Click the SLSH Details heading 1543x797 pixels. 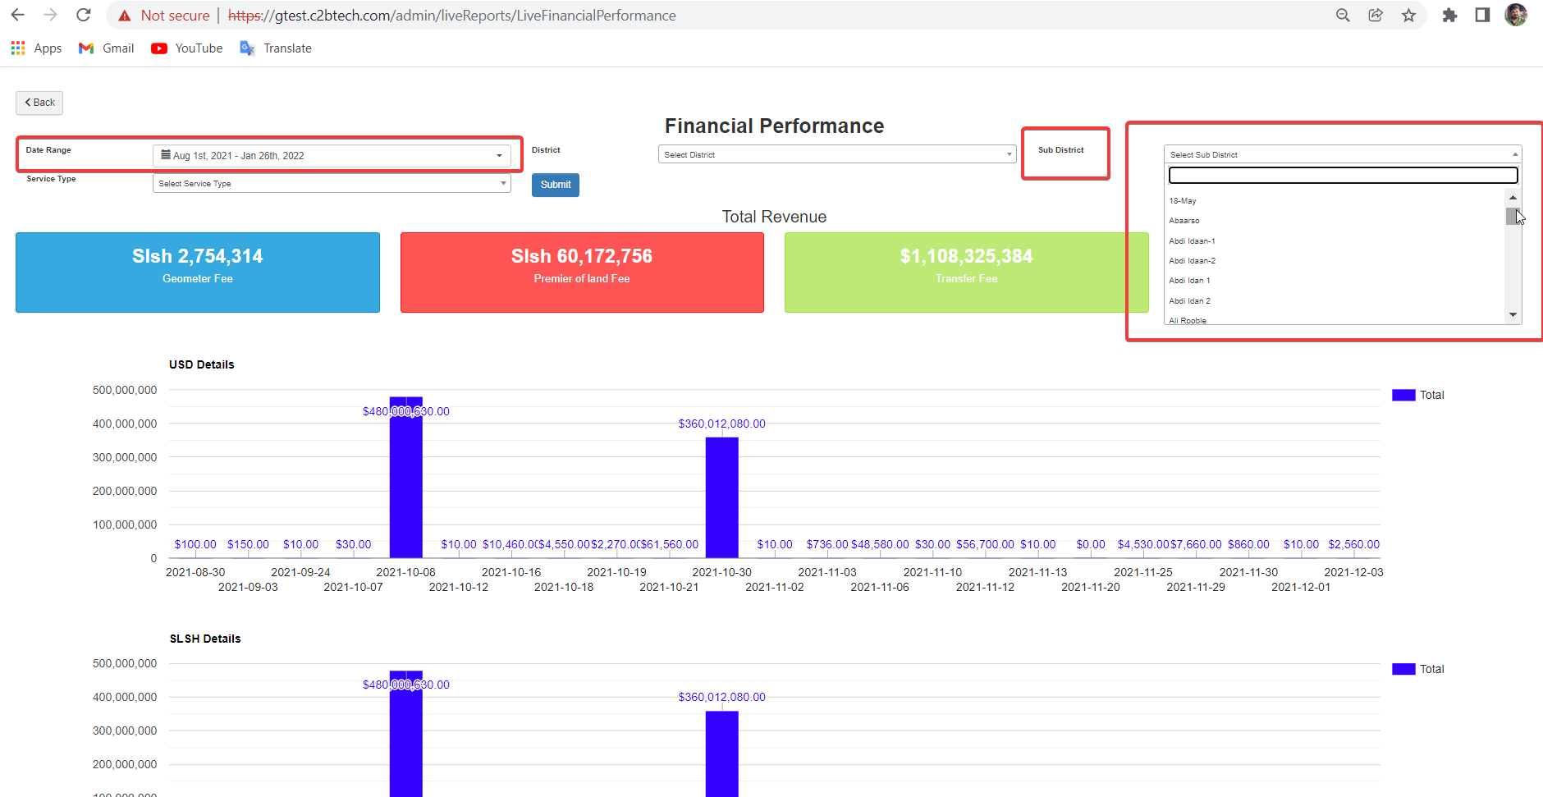[205, 639]
